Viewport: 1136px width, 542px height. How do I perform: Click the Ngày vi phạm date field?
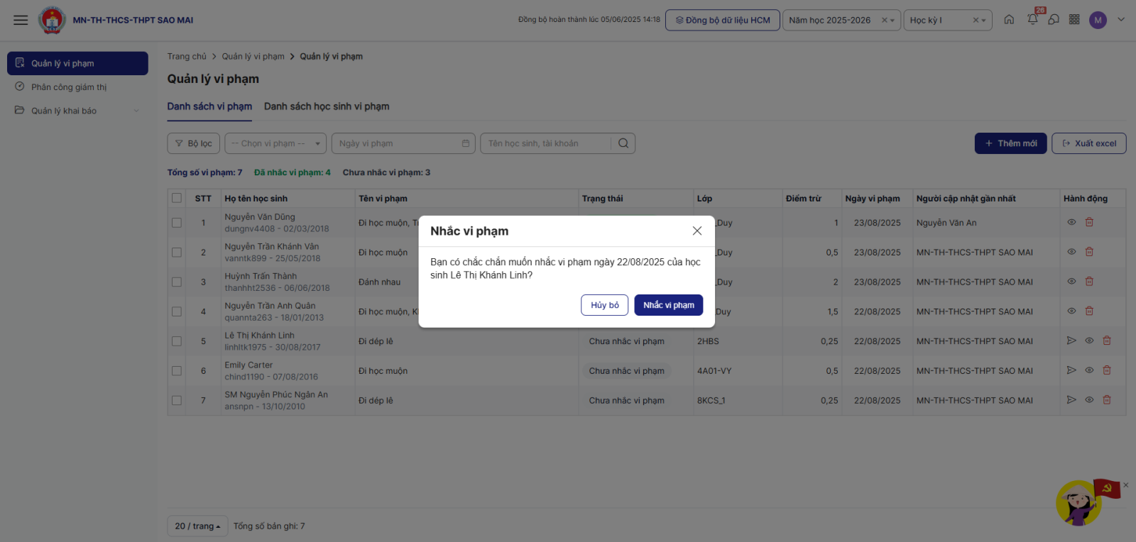pos(403,143)
